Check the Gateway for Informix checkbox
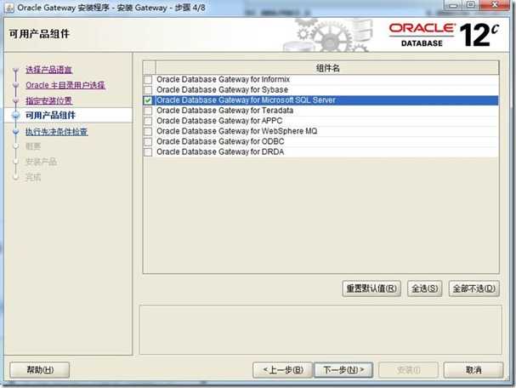This screenshot has width=516, height=388. (x=148, y=80)
